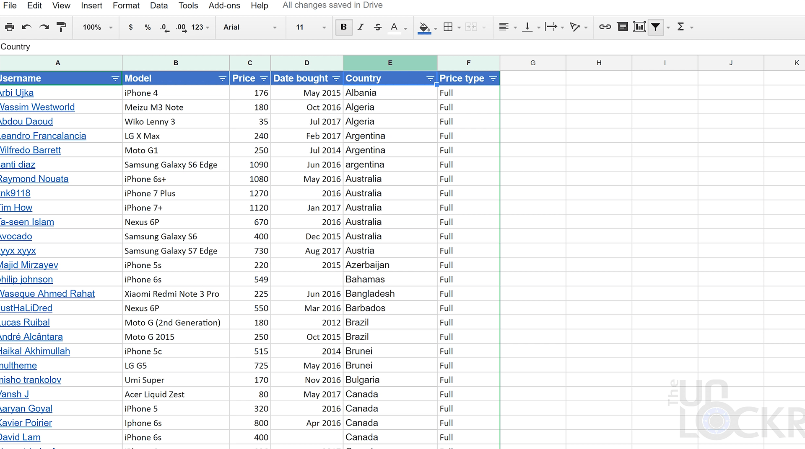This screenshot has width=805, height=449.
Task: Insert a chart
Action: point(639,27)
